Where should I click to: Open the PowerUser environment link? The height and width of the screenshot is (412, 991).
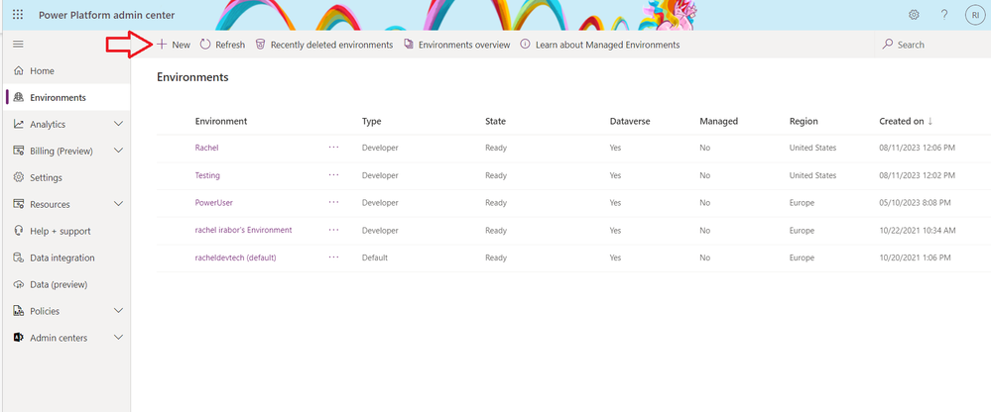pos(214,202)
